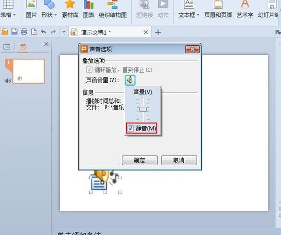Close the 演示文稿1 tab
This screenshot has height=235, width=281.
tap(146, 32)
